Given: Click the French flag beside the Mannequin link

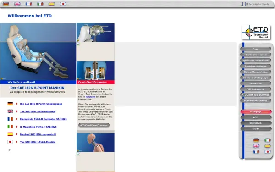Looking at the screenshot, I should tap(10, 119).
